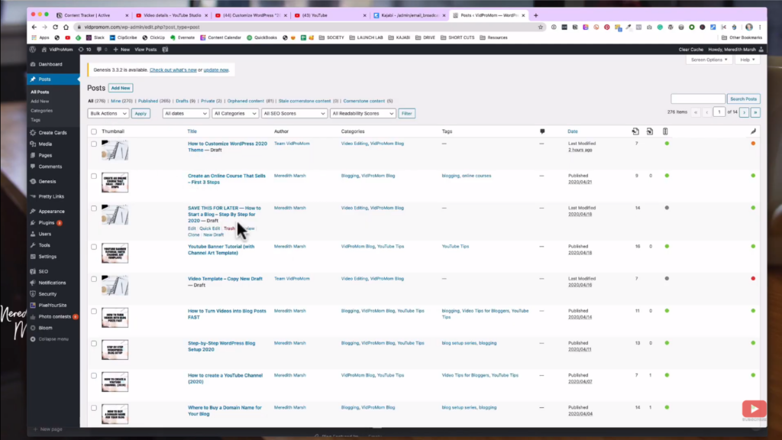Check the How to Turn Videos into Blog Posts
The width and height of the screenshot is (782, 440).
pyautogui.click(x=94, y=312)
